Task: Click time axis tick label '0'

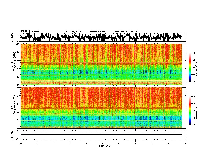Action: coord(21,144)
